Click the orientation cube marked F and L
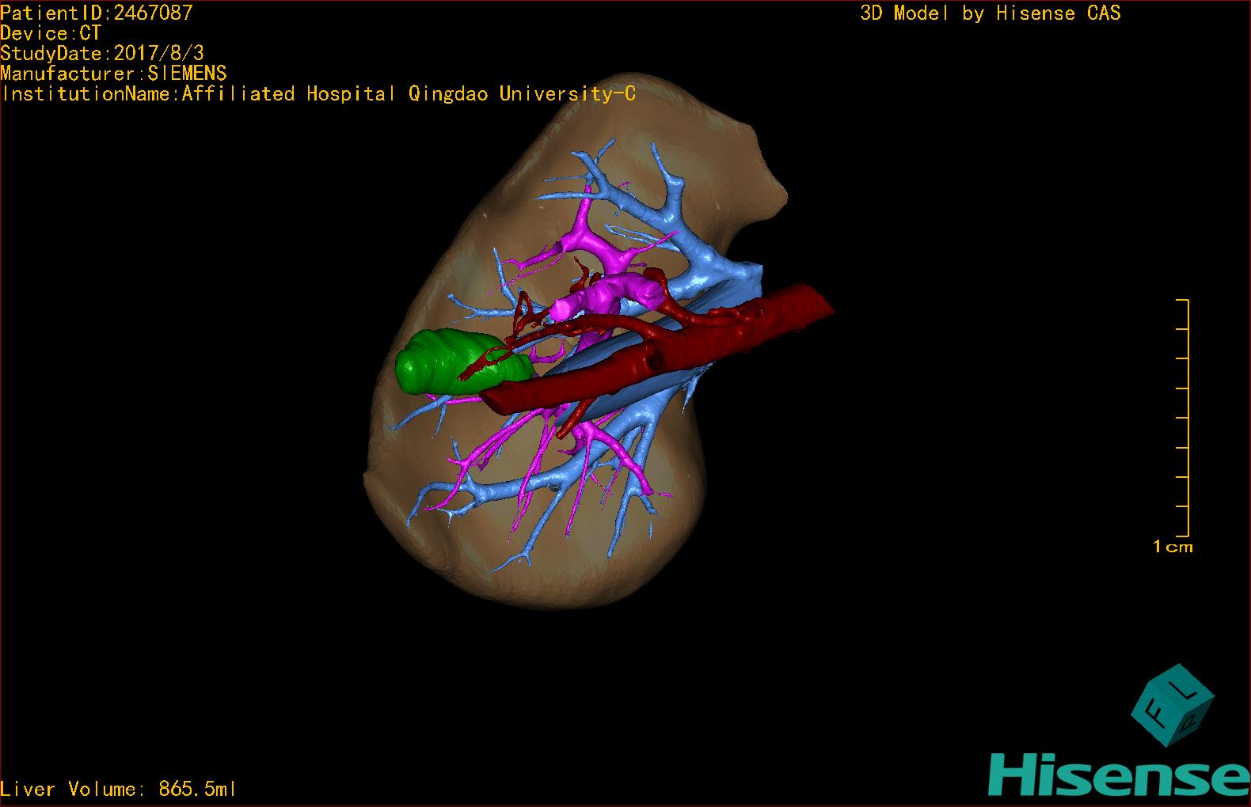1251x807 pixels. 1173,703
